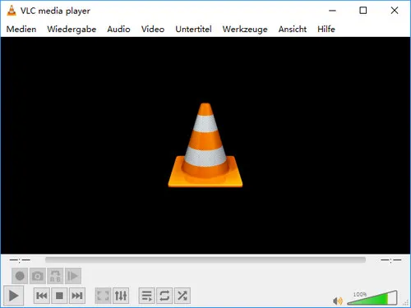Click the window resize grip
The height and width of the screenshot is (308, 411).
pos(406,302)
